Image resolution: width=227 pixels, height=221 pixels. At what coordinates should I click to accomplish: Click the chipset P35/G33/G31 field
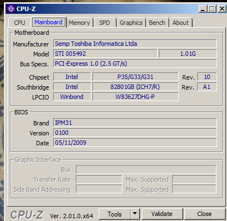135,77
